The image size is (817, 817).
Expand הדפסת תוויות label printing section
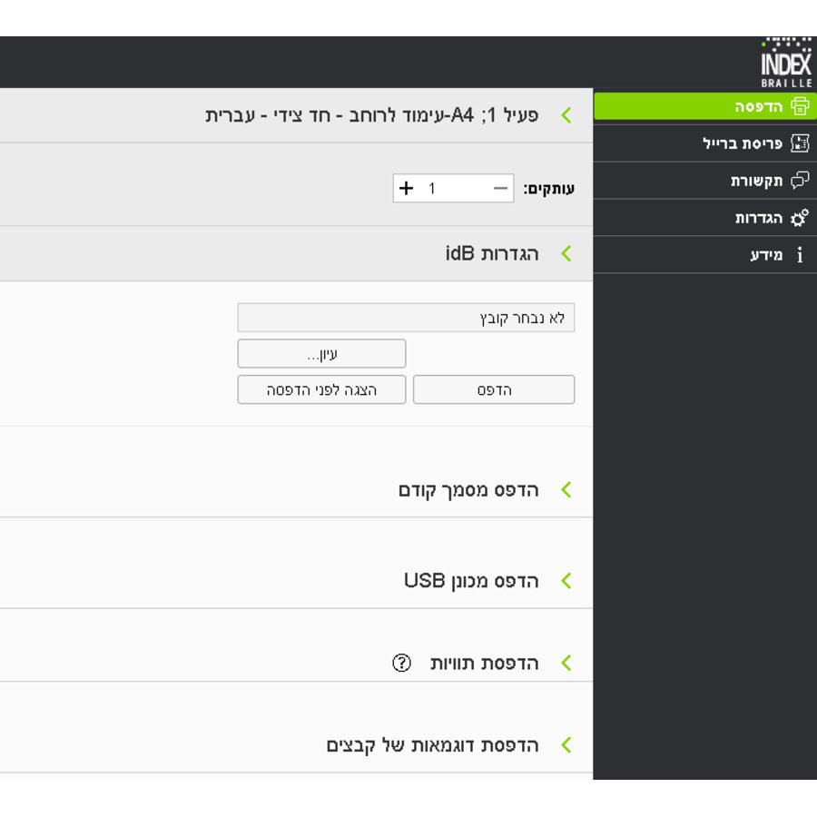pyautogui.click(x=566, y=663)
